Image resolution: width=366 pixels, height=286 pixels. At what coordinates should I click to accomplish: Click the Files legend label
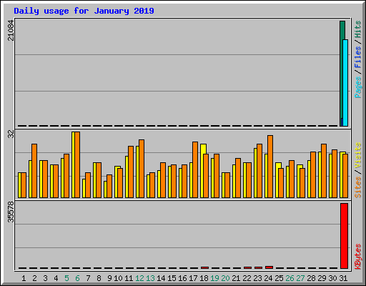pyautogui.click(x=357, y=57)
